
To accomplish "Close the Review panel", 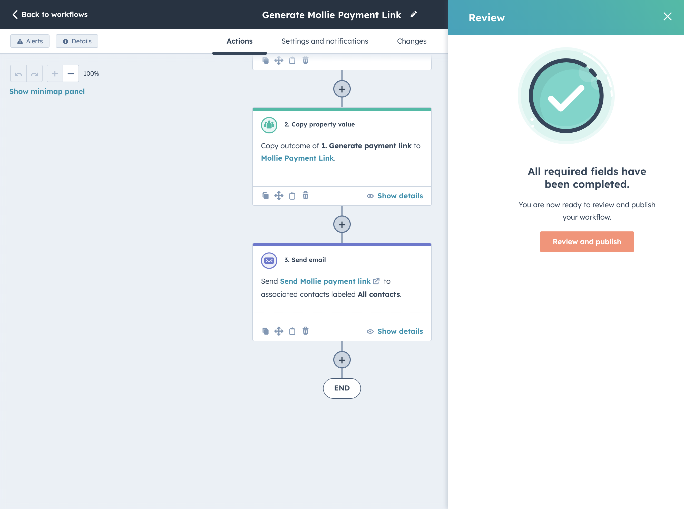I will 667,17.
